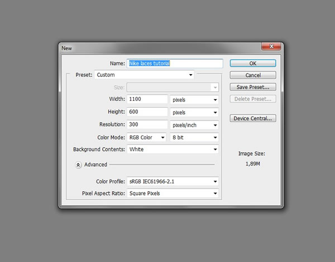The height and width of the screenshot is (262, 335).
Task: Collapse the Advanced section
Action: [x=78, y=165]
